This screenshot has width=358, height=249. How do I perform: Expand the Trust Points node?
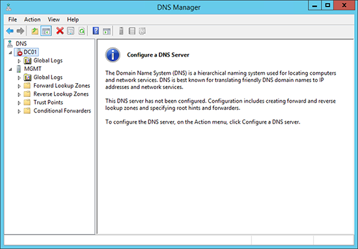pyautogui.click(x=19, y=103)
